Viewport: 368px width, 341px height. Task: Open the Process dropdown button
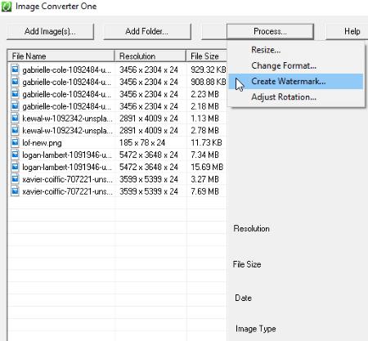pyautogui.click(x=270, y=32)
